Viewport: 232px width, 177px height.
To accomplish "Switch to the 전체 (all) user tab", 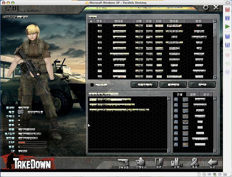I will tap(179, 94).
